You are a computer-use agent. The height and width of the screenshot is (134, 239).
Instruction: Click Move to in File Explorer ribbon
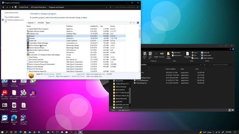pos(145,55)
